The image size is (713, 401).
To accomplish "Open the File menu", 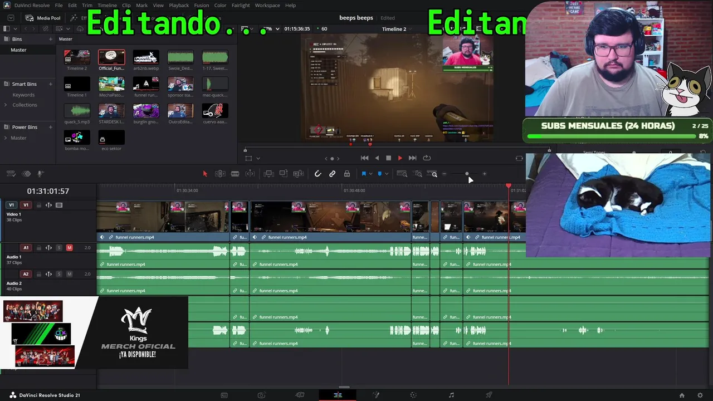I will (x=58, y=6).
